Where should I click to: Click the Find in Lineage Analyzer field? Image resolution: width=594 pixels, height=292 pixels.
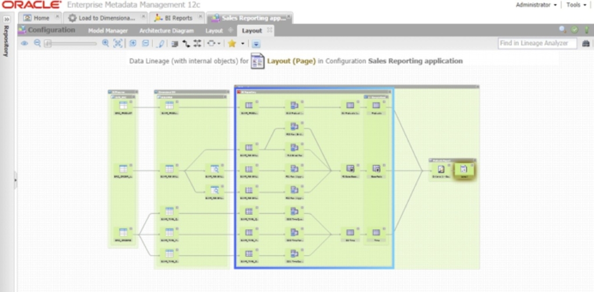tap(537, 43)
